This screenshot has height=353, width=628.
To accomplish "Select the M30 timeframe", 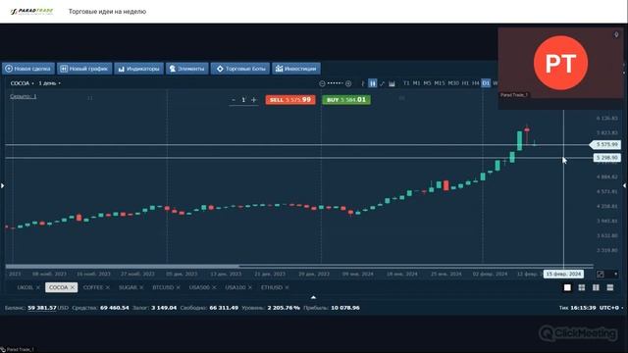I will click(x=453, y=82).
